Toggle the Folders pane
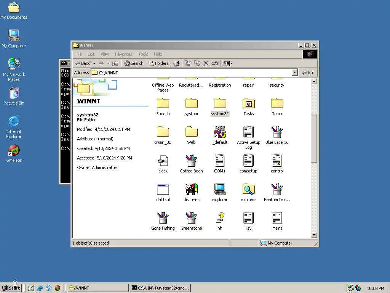The height and width of the screenshot is (293, 390). 159,63
